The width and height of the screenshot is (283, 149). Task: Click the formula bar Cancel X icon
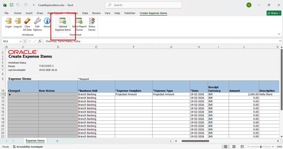tap(30, 41)
